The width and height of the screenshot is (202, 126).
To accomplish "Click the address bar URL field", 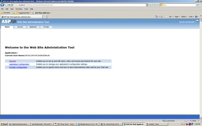I will coord(79,5).
